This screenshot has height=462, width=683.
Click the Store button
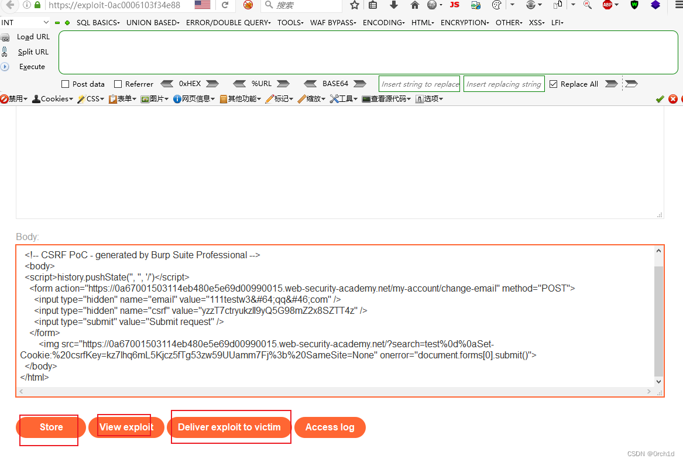pyautogui.click(x=51, y=427)
